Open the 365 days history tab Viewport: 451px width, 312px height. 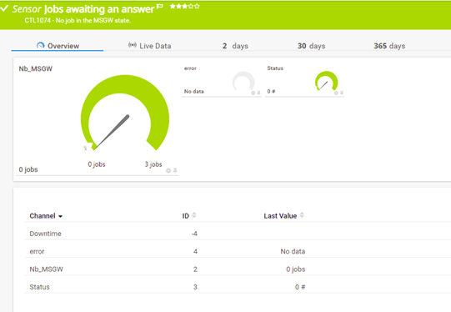(x=389, y=46)
